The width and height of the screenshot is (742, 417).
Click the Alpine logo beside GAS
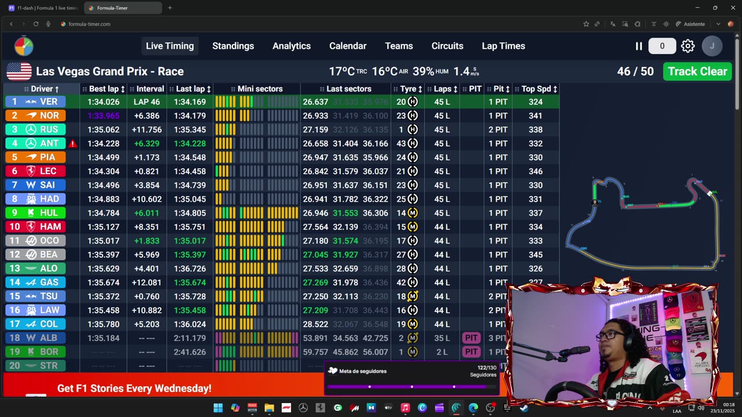pyautogui.click(x=31, y=282)
